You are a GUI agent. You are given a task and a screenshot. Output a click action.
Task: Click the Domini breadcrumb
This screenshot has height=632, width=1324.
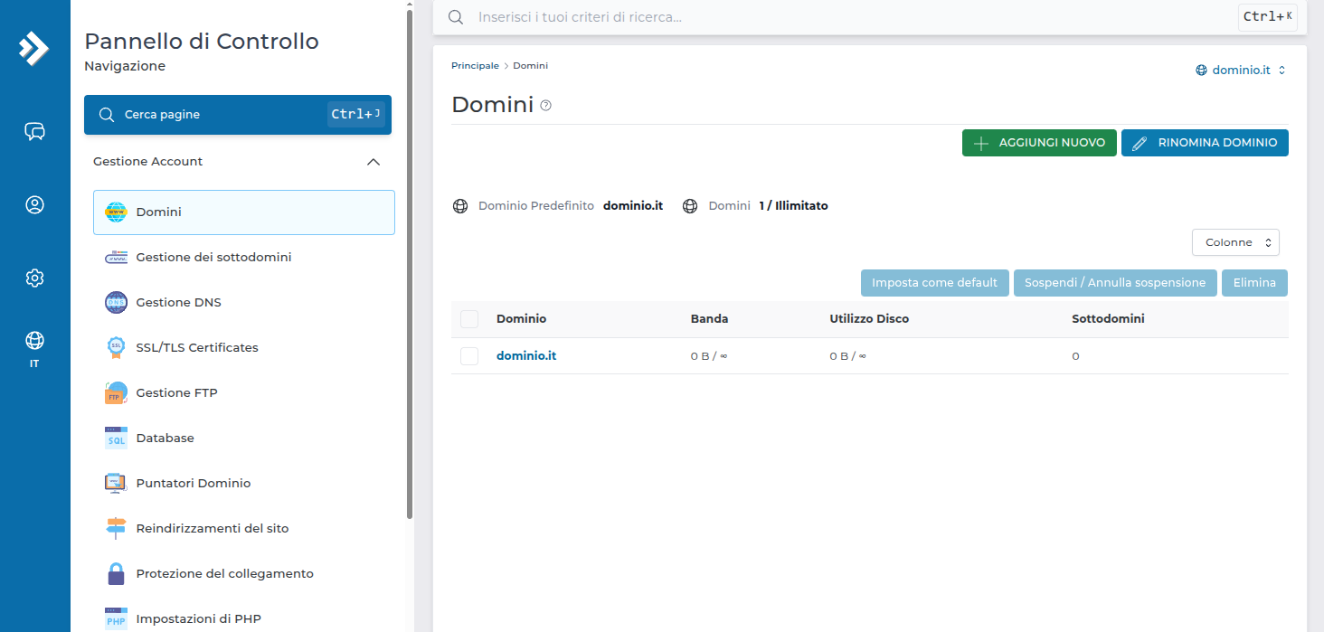[x=531, y=66]
